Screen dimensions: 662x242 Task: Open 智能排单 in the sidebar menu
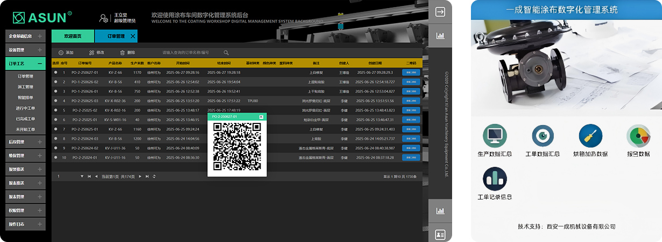[25, 98]
